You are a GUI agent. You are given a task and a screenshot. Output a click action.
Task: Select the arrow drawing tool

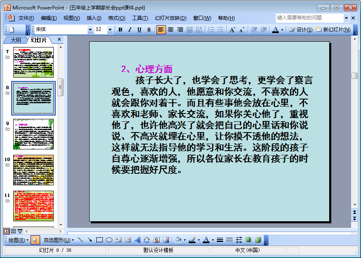point(90,240)
